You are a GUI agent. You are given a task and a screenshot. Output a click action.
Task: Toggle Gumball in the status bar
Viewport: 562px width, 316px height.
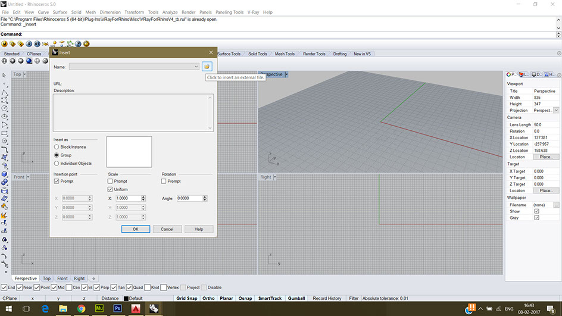click(296, 298)
